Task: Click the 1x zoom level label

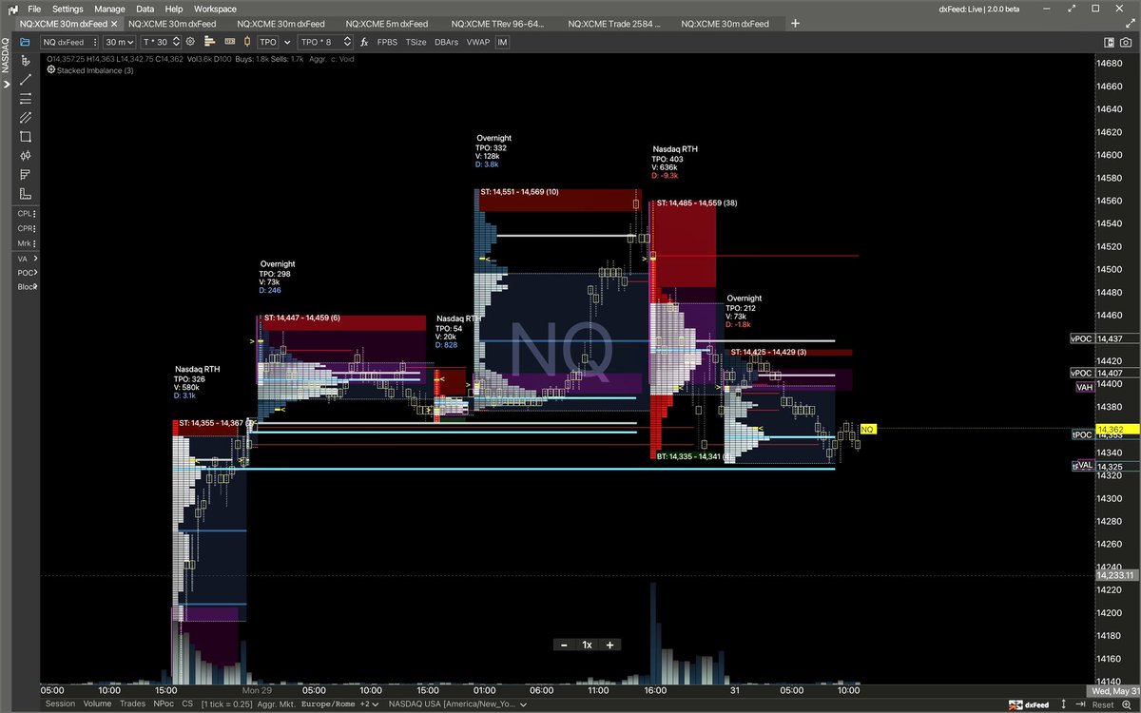Action: (587, 645)
